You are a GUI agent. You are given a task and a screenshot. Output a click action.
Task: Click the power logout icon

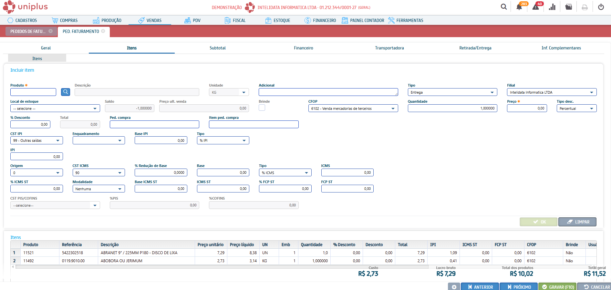click(x=601, y=7)
